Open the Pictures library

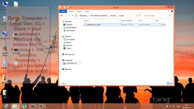click(69, 45)
